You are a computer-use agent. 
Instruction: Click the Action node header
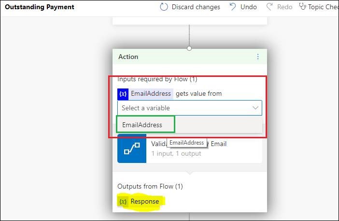190,57
